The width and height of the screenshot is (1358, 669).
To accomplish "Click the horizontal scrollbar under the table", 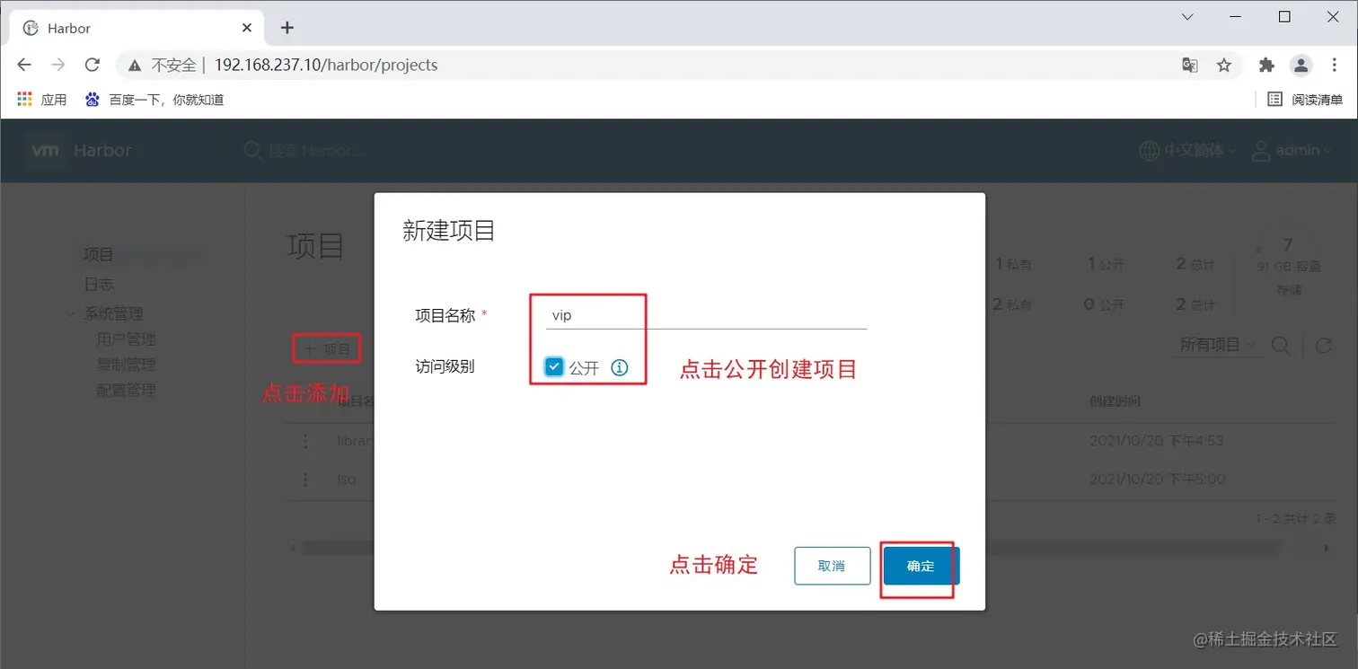I will click(x=790, y=548).
